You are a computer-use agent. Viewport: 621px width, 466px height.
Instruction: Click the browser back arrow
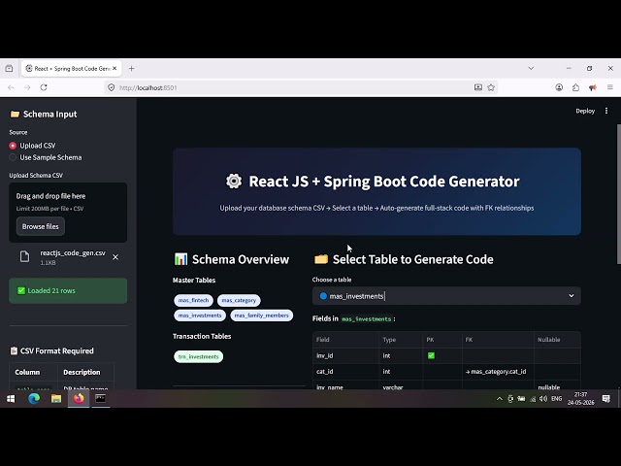click(11, 87)
